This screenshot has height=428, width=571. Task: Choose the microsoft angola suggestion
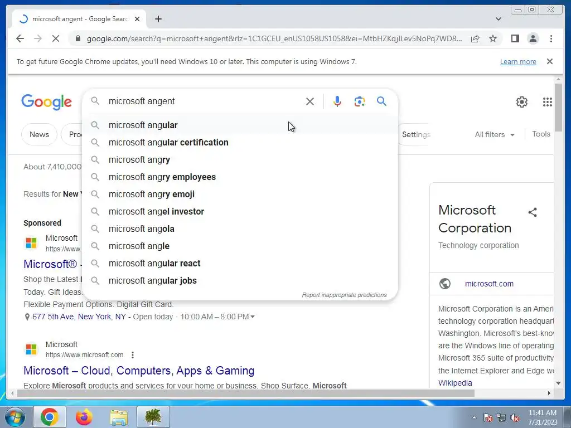240,229
